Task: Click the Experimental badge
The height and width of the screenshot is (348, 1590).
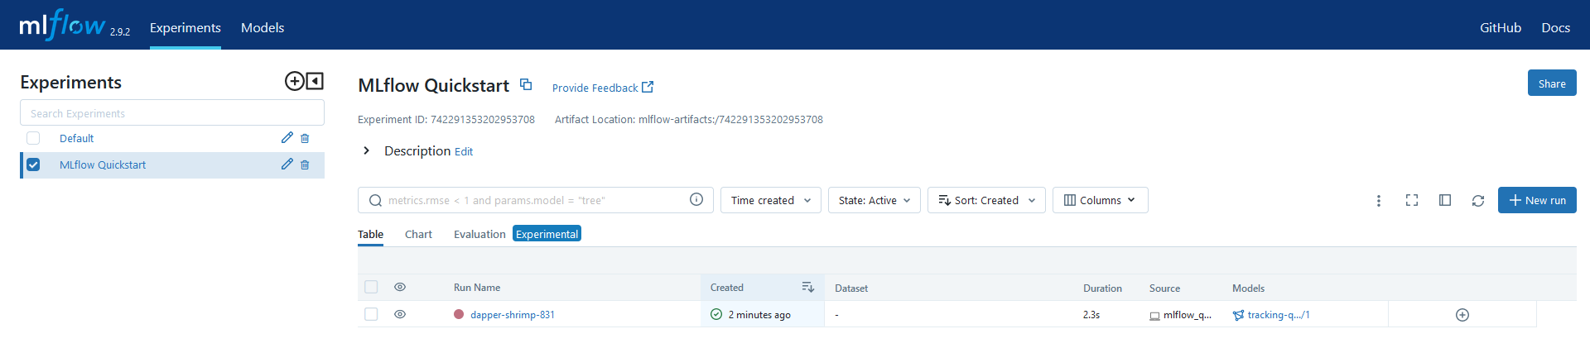Action: tap(547, 234)
